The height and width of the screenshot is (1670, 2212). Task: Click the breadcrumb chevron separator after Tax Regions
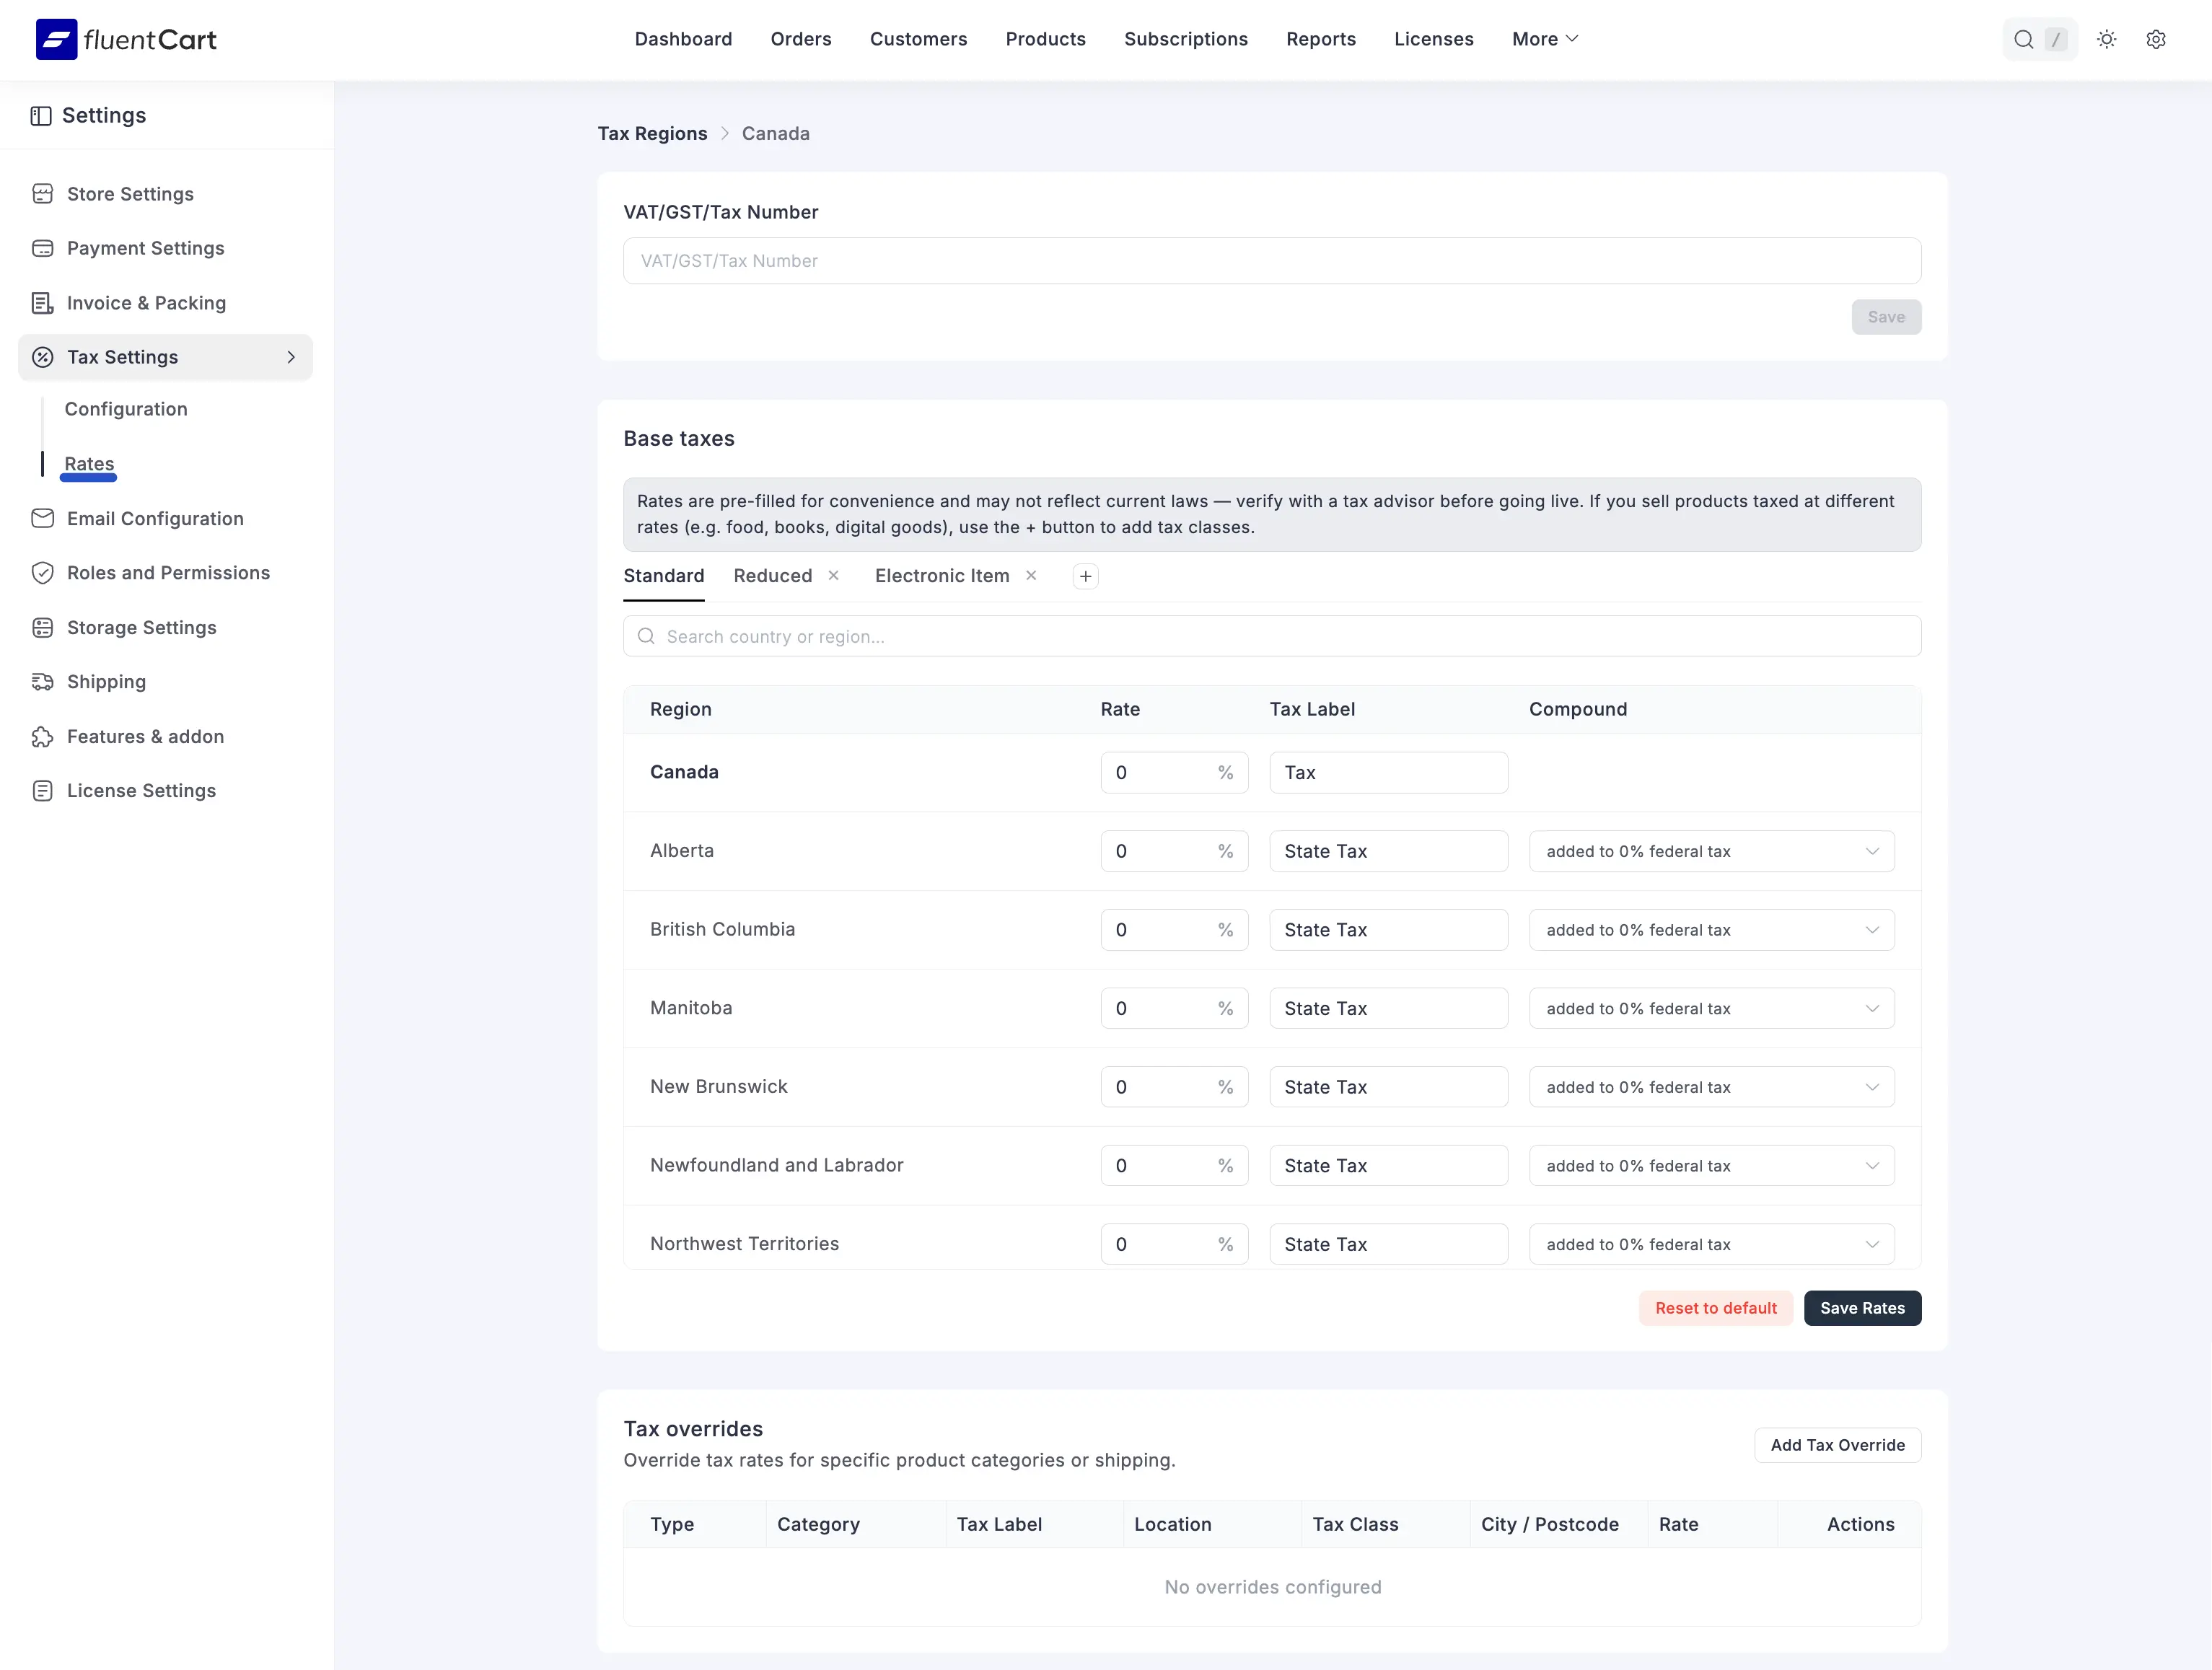[725, 133]
